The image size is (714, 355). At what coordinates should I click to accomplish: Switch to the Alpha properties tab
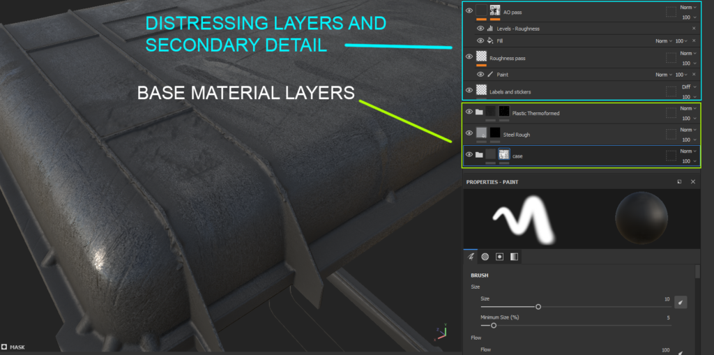(485, 257)
